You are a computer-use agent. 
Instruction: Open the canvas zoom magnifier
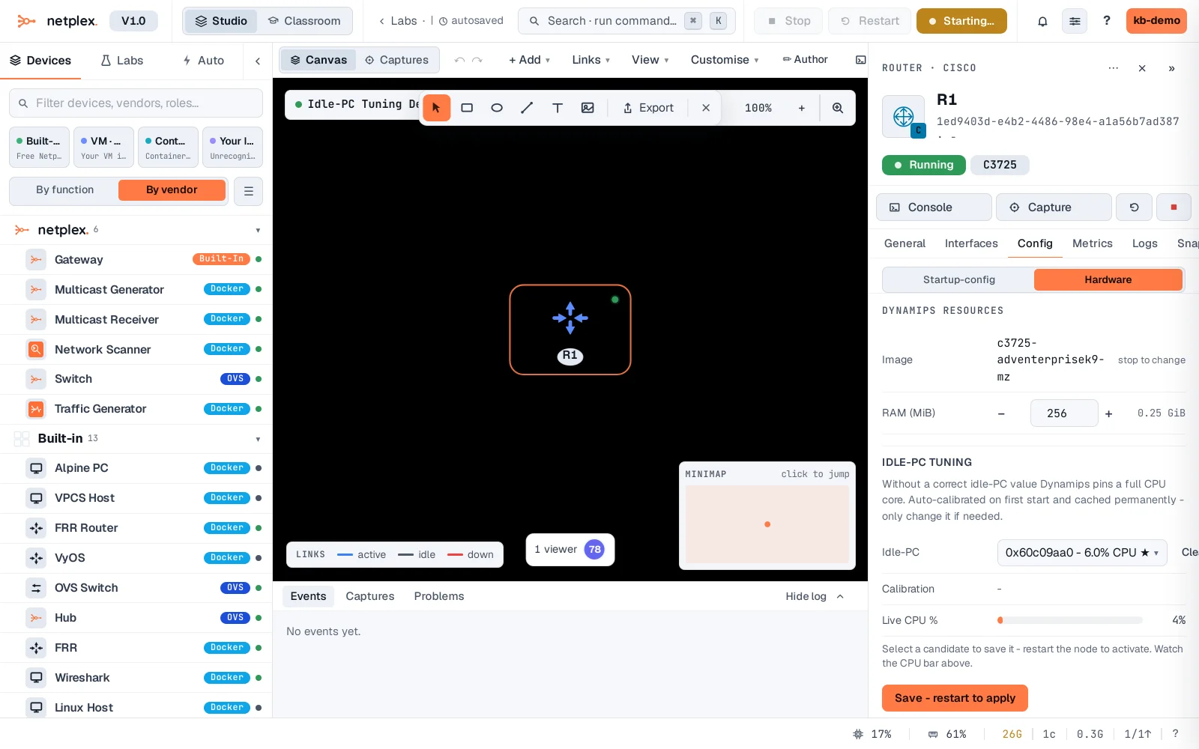[x=838, y=108]
